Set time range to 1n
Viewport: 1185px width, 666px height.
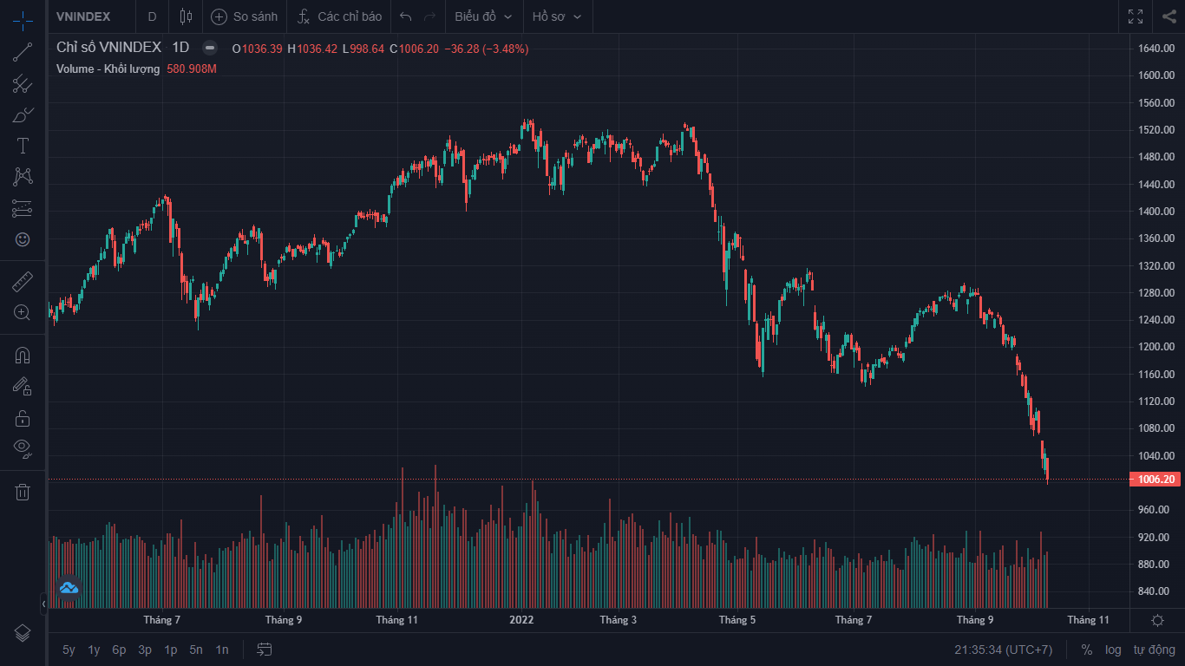(x=222, y=650)
